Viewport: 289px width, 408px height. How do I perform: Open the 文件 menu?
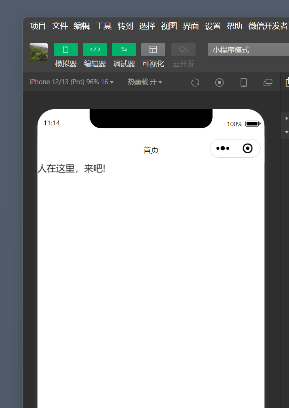(x=60, y=26)
